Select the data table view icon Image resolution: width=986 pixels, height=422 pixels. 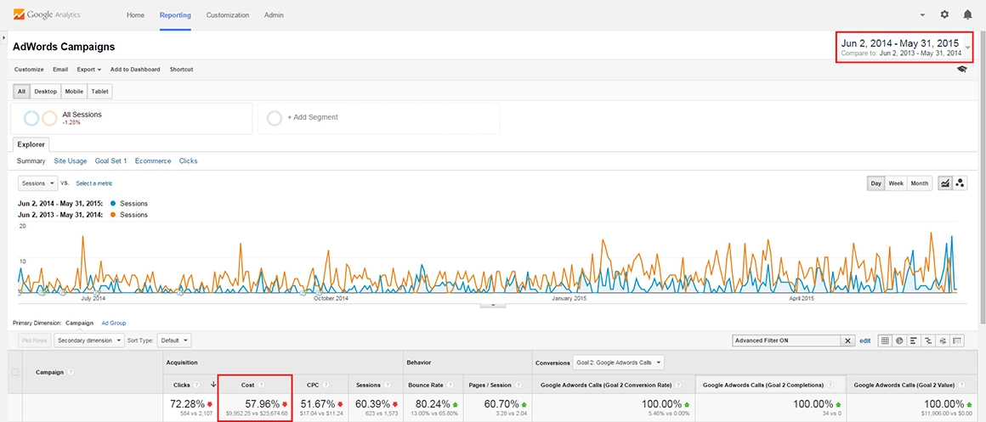click(x=885, y=340)
